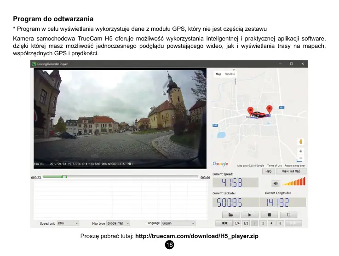
Task: Close the Driving Recorder Player window
Action: (303, 64)
